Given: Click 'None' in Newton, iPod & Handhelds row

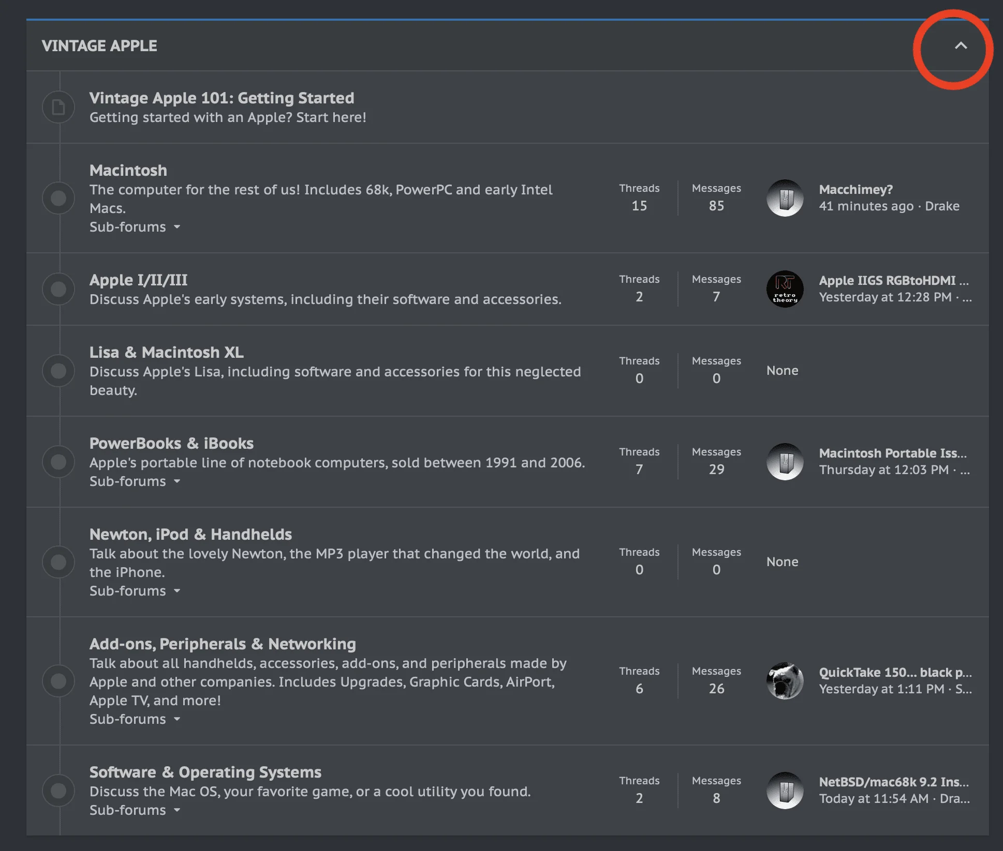Looking at the screenshot, I should (782, 562).
